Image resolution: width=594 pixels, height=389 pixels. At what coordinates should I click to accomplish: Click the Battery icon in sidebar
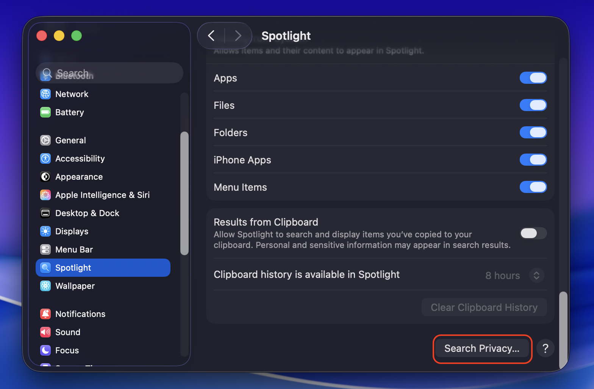pos(45,112)
